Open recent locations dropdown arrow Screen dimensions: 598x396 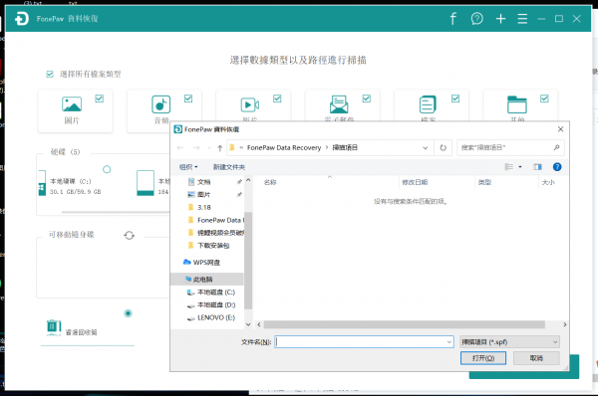(209, 147)
